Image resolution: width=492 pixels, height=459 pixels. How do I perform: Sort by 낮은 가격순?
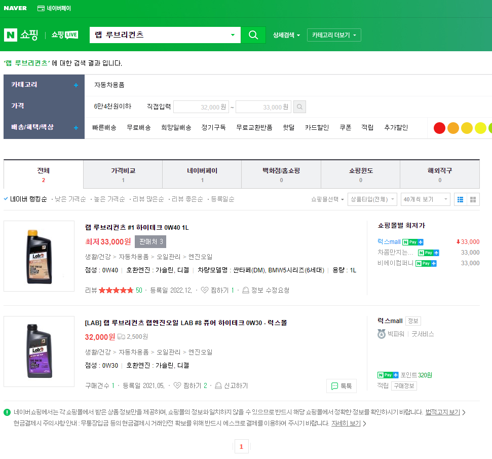(x=70, y=199)
